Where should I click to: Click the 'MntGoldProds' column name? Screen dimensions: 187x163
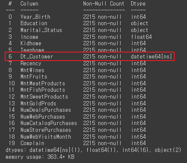38,103
